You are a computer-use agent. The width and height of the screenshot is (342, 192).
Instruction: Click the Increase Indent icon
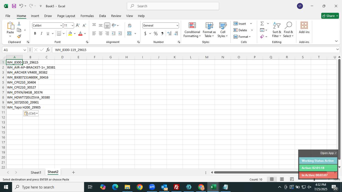[x=120, y=33]
